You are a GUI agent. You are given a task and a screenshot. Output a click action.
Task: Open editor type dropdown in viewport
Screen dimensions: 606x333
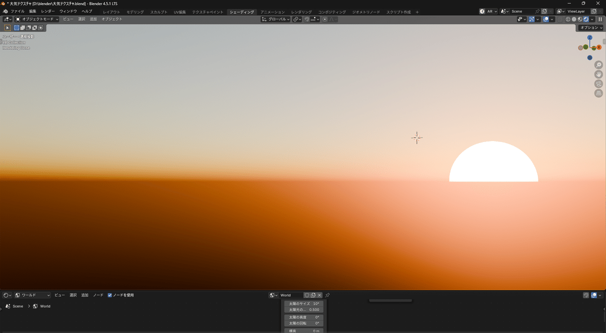point(8,19)
